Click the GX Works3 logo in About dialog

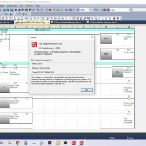click(x=34, y=45)
